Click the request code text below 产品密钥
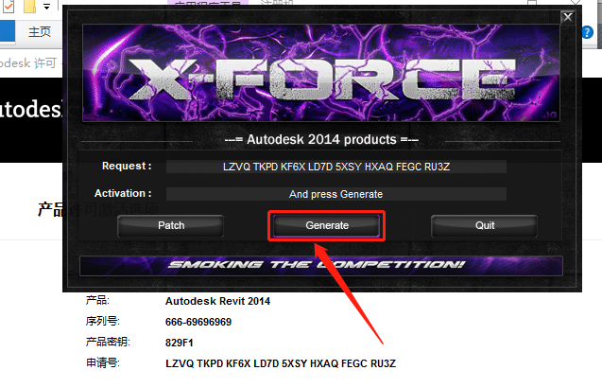This screenshot has width=602, height=388. (281, 363)
